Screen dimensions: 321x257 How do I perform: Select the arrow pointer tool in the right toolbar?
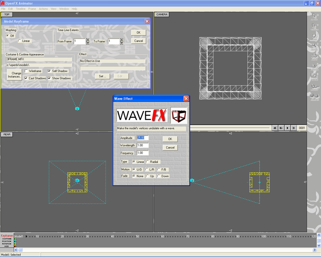[314, 16]
